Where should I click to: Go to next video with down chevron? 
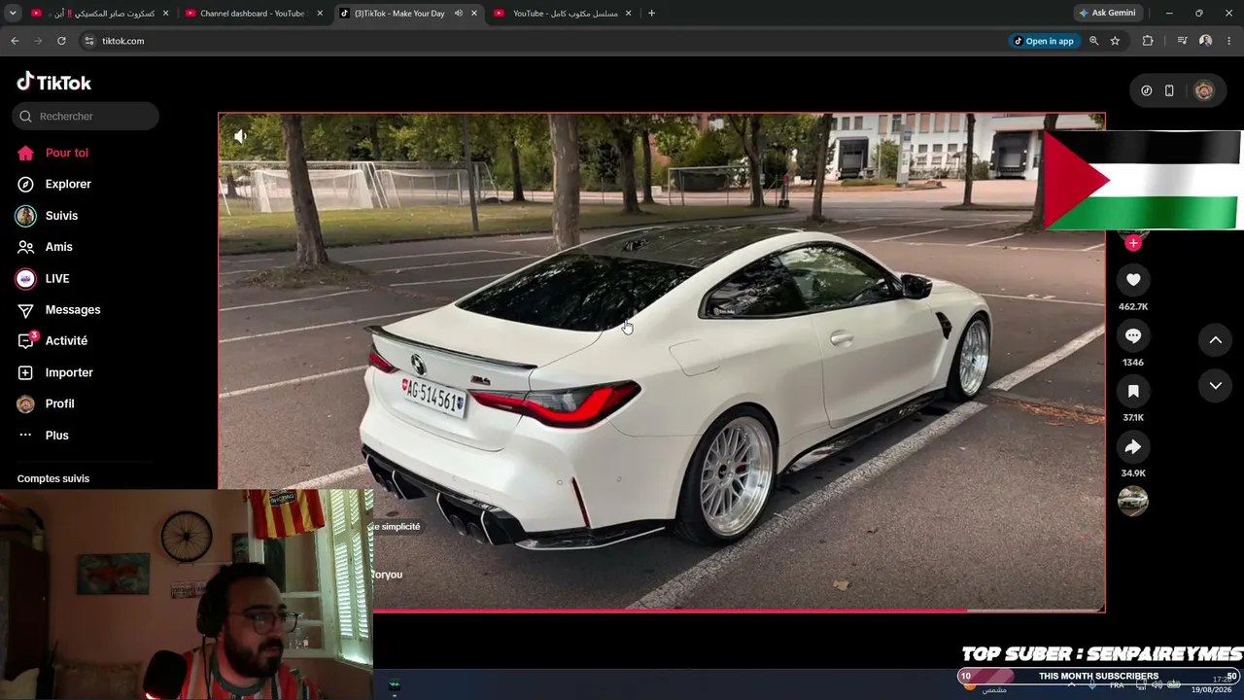tap(1215, 386)
